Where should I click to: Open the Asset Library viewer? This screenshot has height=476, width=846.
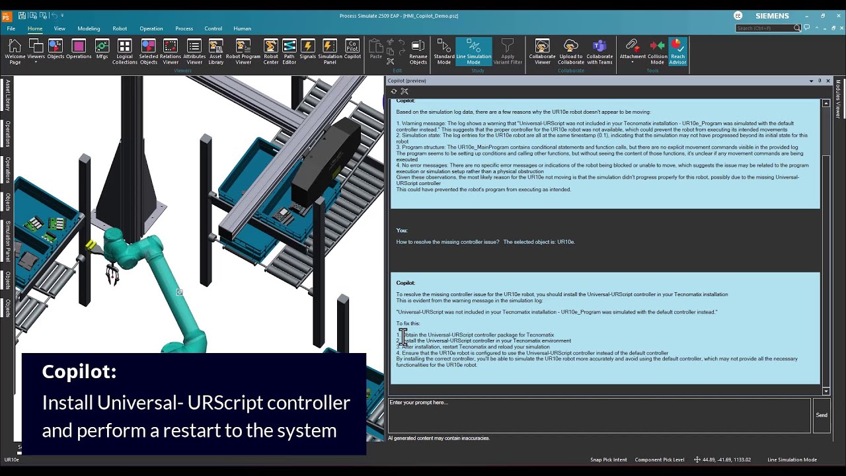[x=216, y=52]
